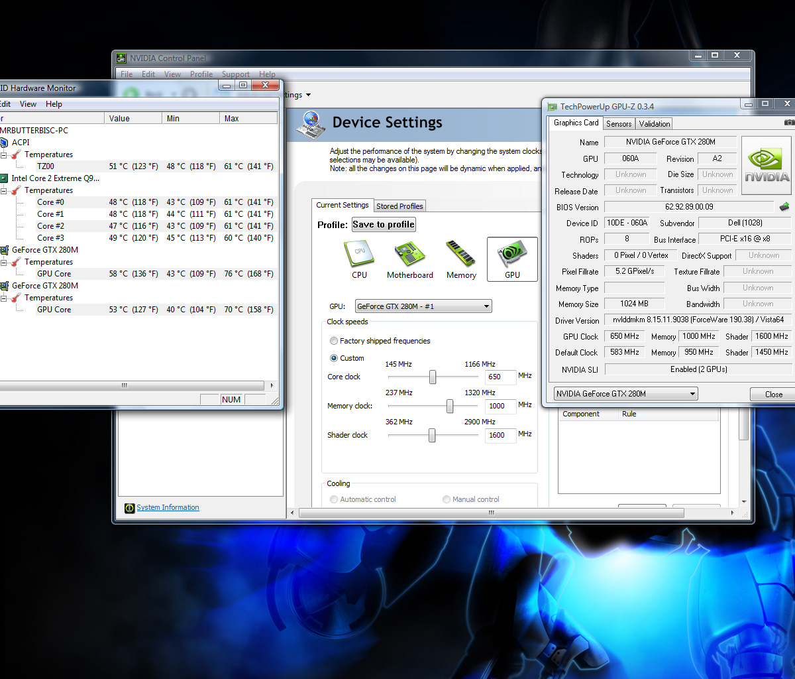Select the MRBUTTERBISC-PC root entry

pos(34,131)
